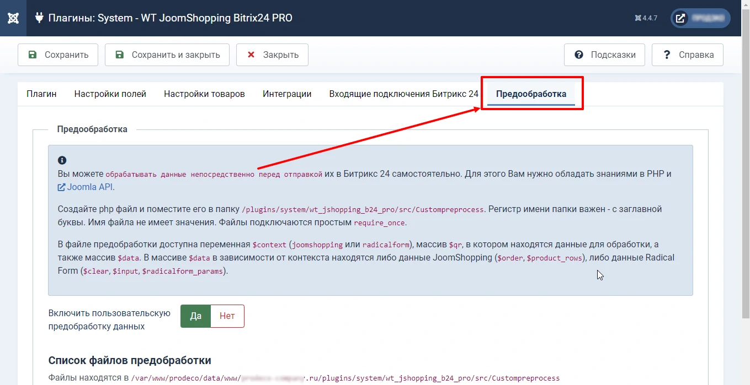The height and width of the screenshot is (385, 750).
Task: Click the red X icon on Закрыть button
Action: point(250,54)
